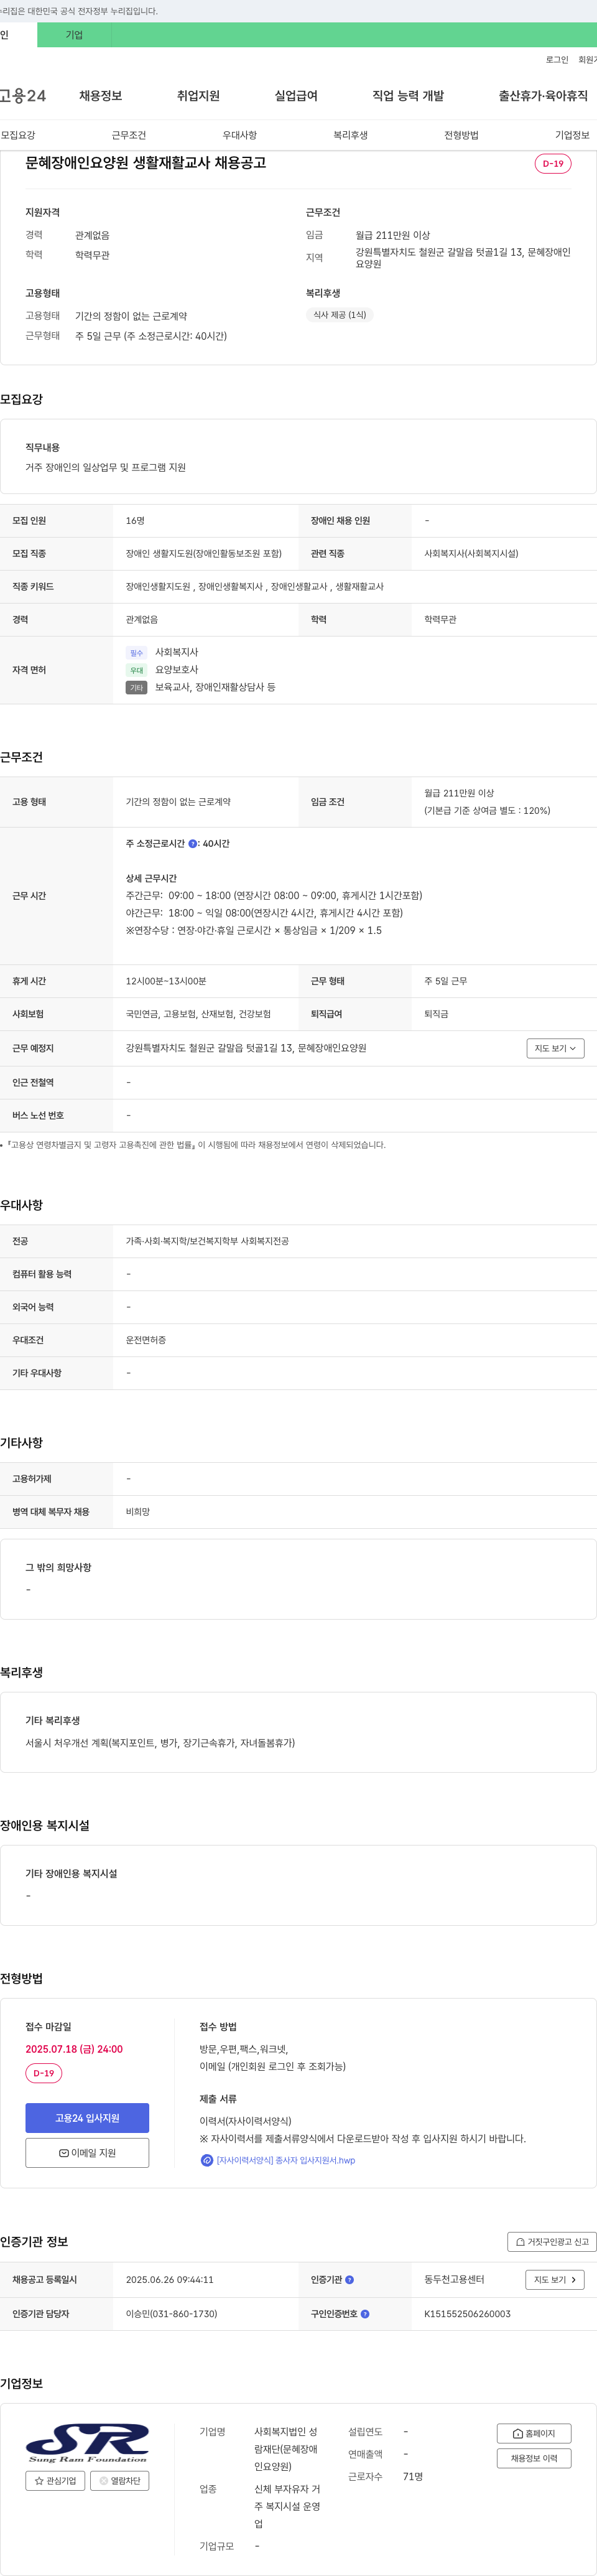The height and width of the screenshot is (2576, 597).
Task: Click the 우대 license badge
Action: [136, 670]
